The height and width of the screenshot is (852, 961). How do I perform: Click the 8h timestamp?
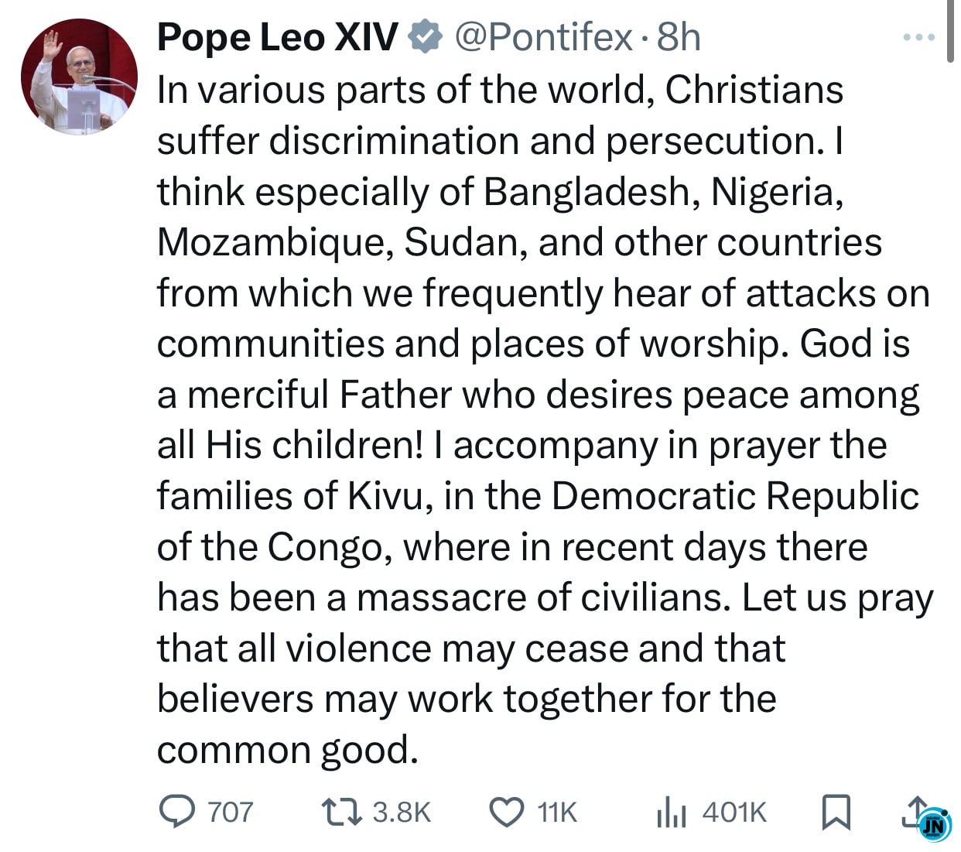[679, 37]
